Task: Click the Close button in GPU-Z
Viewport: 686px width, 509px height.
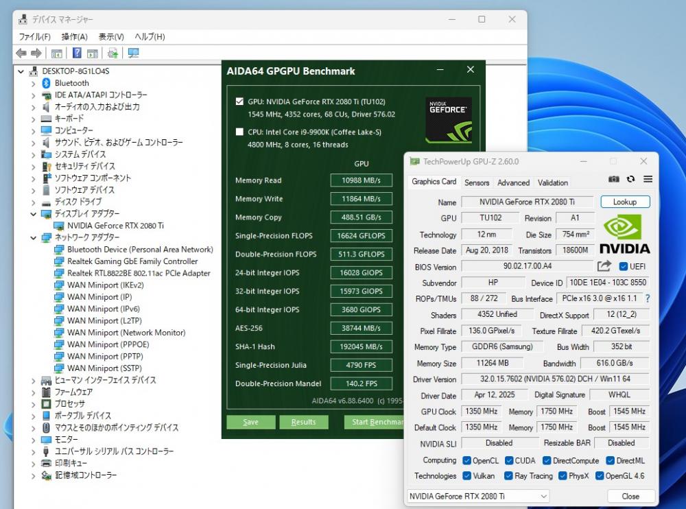Action: pos(630,496)
